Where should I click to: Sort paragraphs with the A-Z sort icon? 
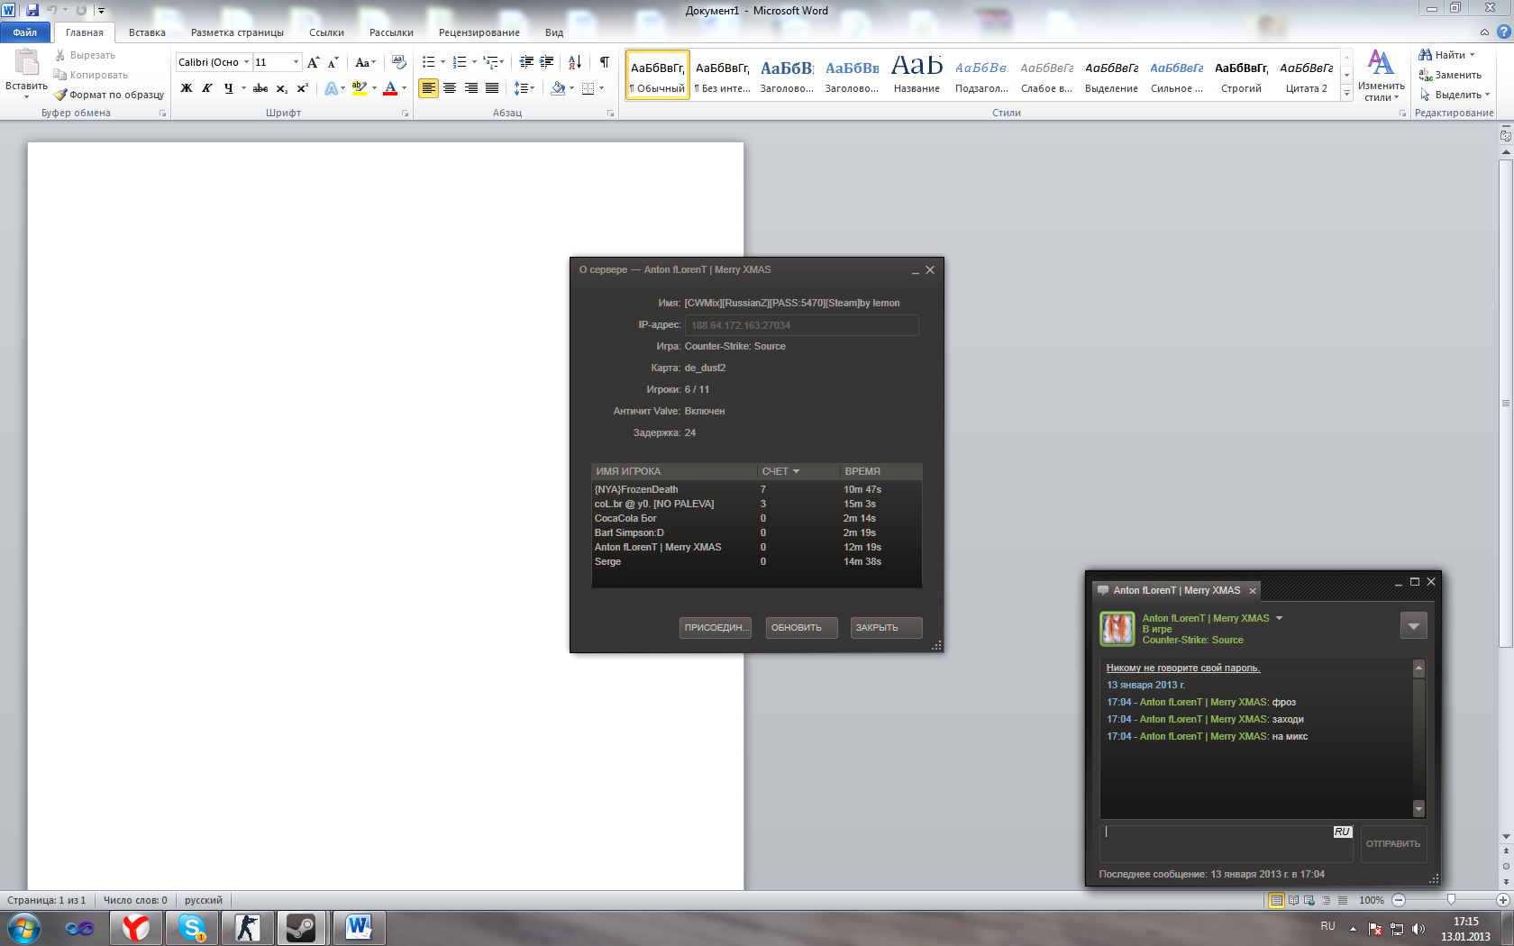tap(575, 62)
